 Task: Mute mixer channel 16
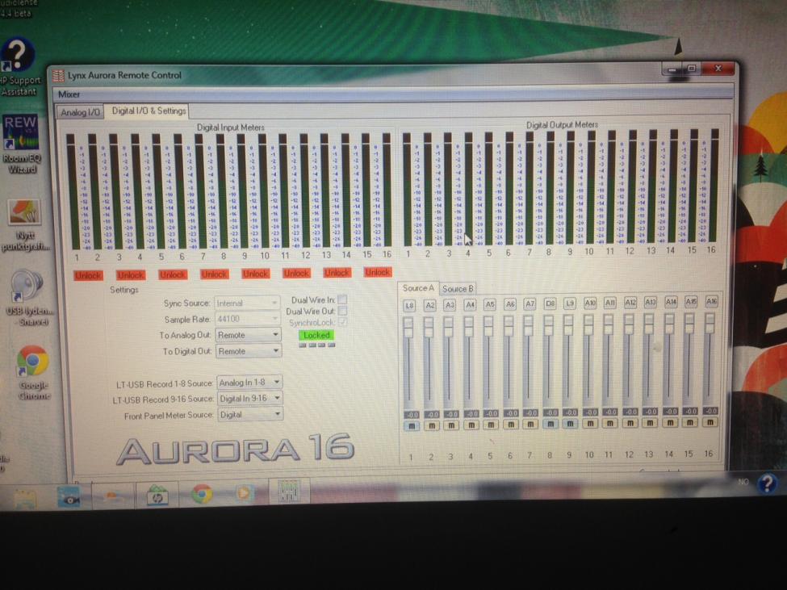(710, 422)
